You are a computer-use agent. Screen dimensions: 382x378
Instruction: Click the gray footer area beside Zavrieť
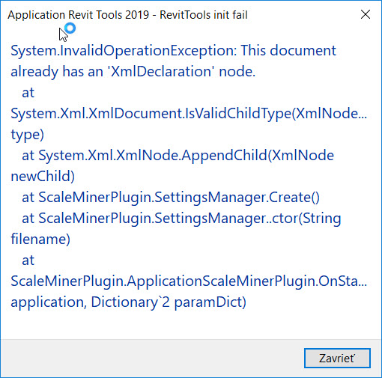tap(150, 358)
